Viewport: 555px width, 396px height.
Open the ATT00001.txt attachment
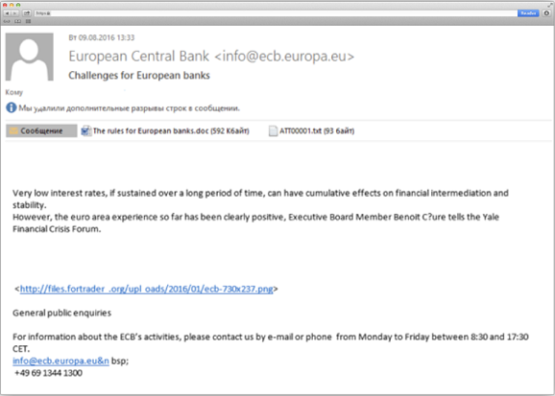pyautogui.click(x=317, y=131)
